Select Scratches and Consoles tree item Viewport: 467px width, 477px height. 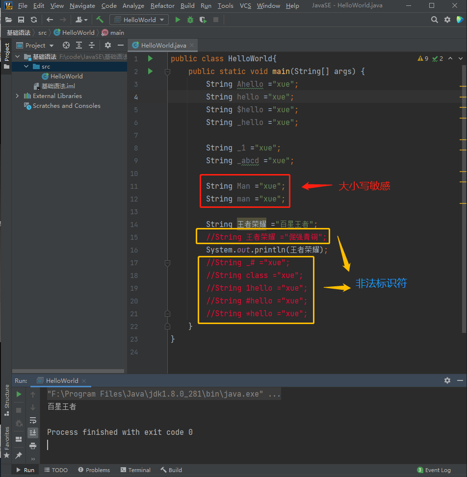(62, 105)
